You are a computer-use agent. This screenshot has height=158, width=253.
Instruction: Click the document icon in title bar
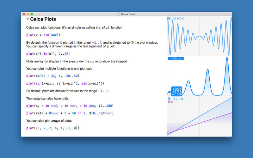click(x=119, y=14)
